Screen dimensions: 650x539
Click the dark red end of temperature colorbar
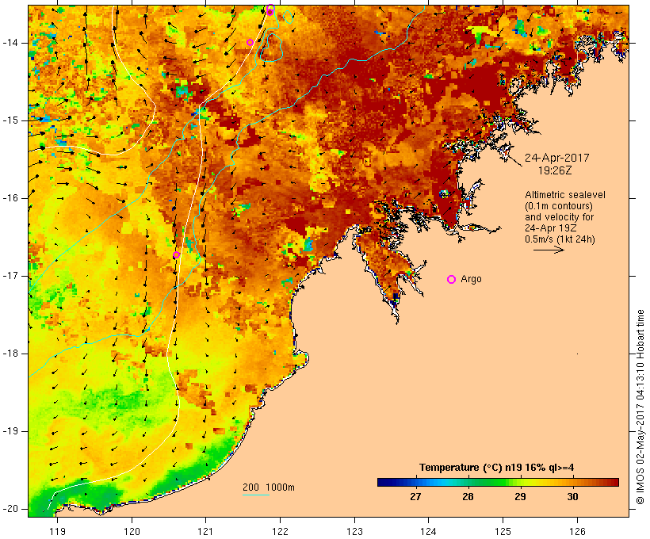pyautogui.click(x=613, y=482)
